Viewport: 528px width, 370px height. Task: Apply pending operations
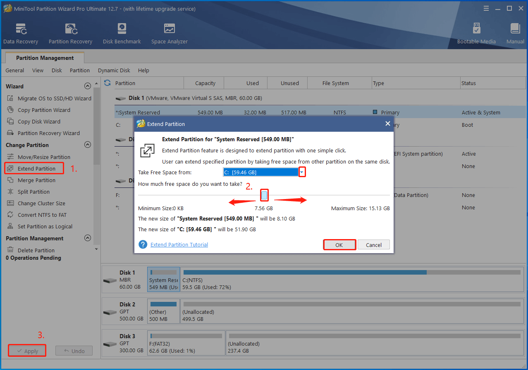coord(27,351)
